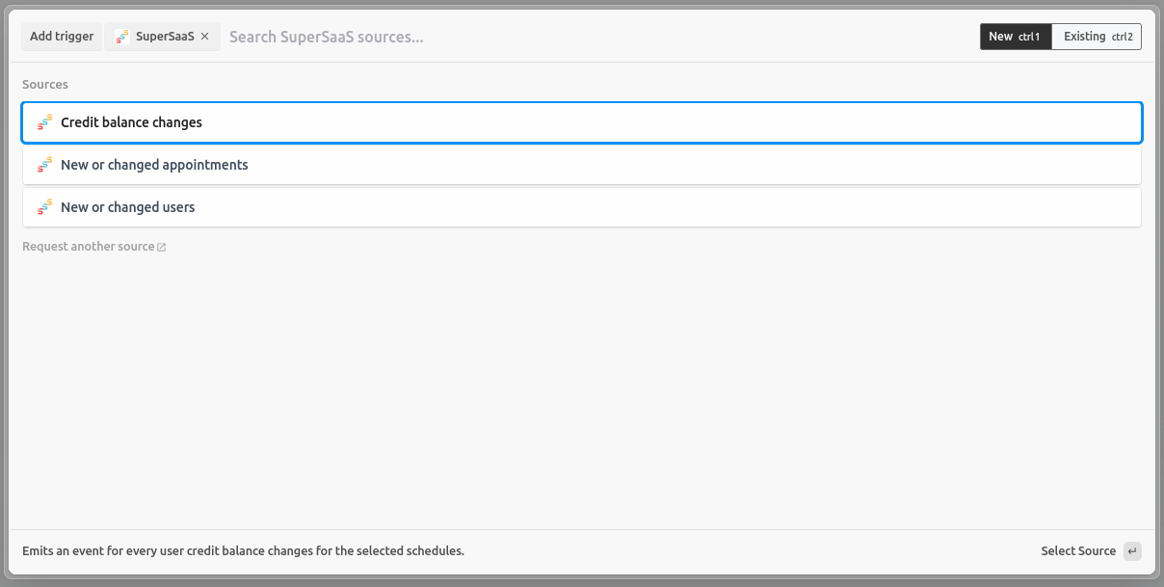Click the enter key icon next to Select Source
The height and width of the screenshot is (587, 1164).
tap(1131, 550)
